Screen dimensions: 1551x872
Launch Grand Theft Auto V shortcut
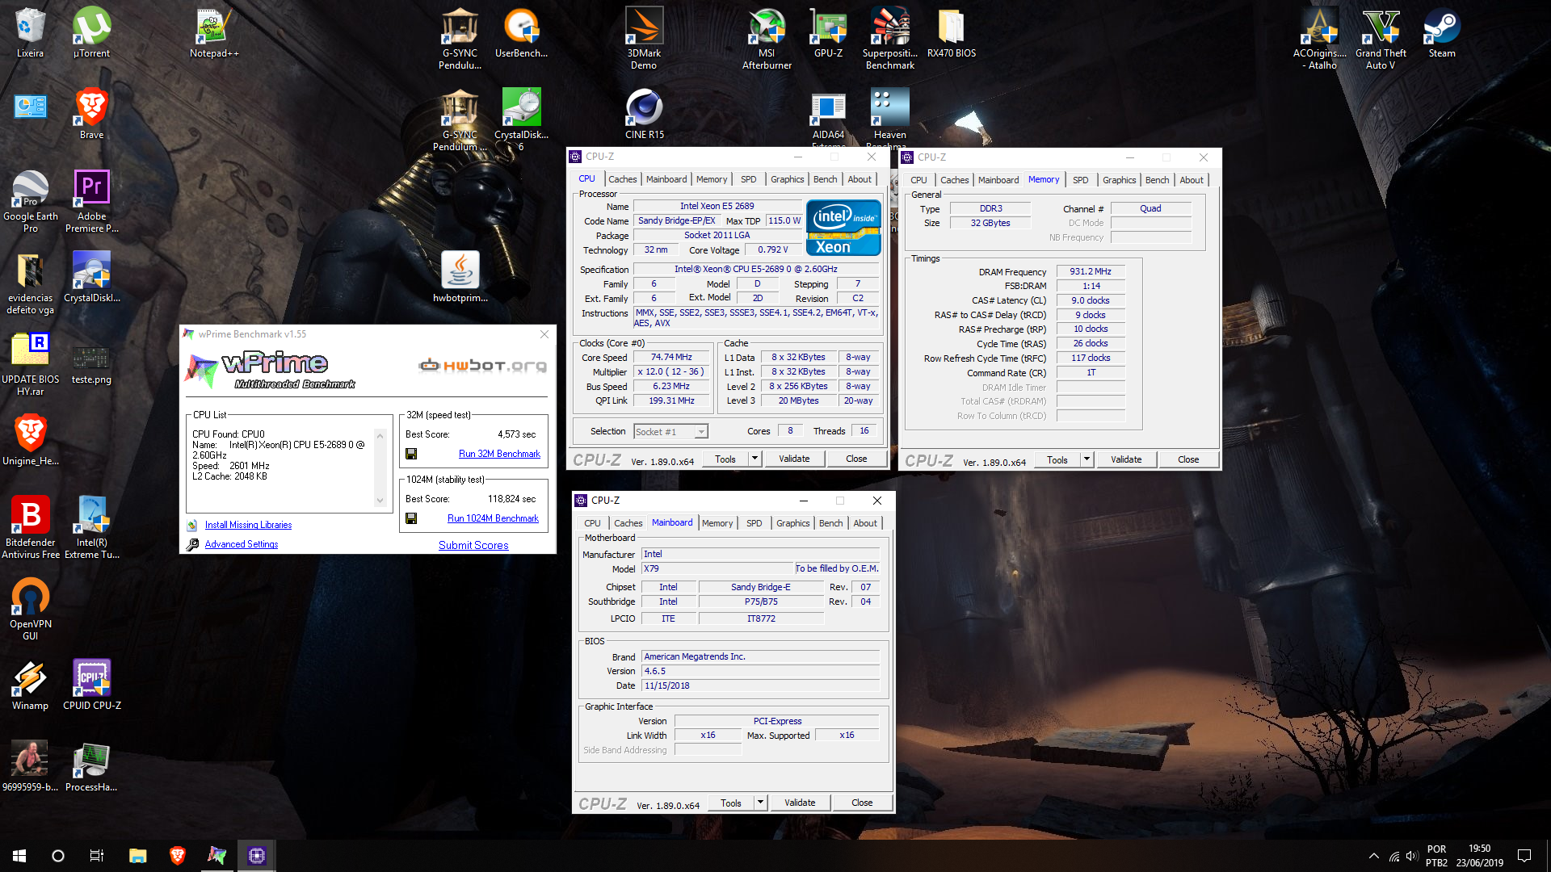point(1381,38)
